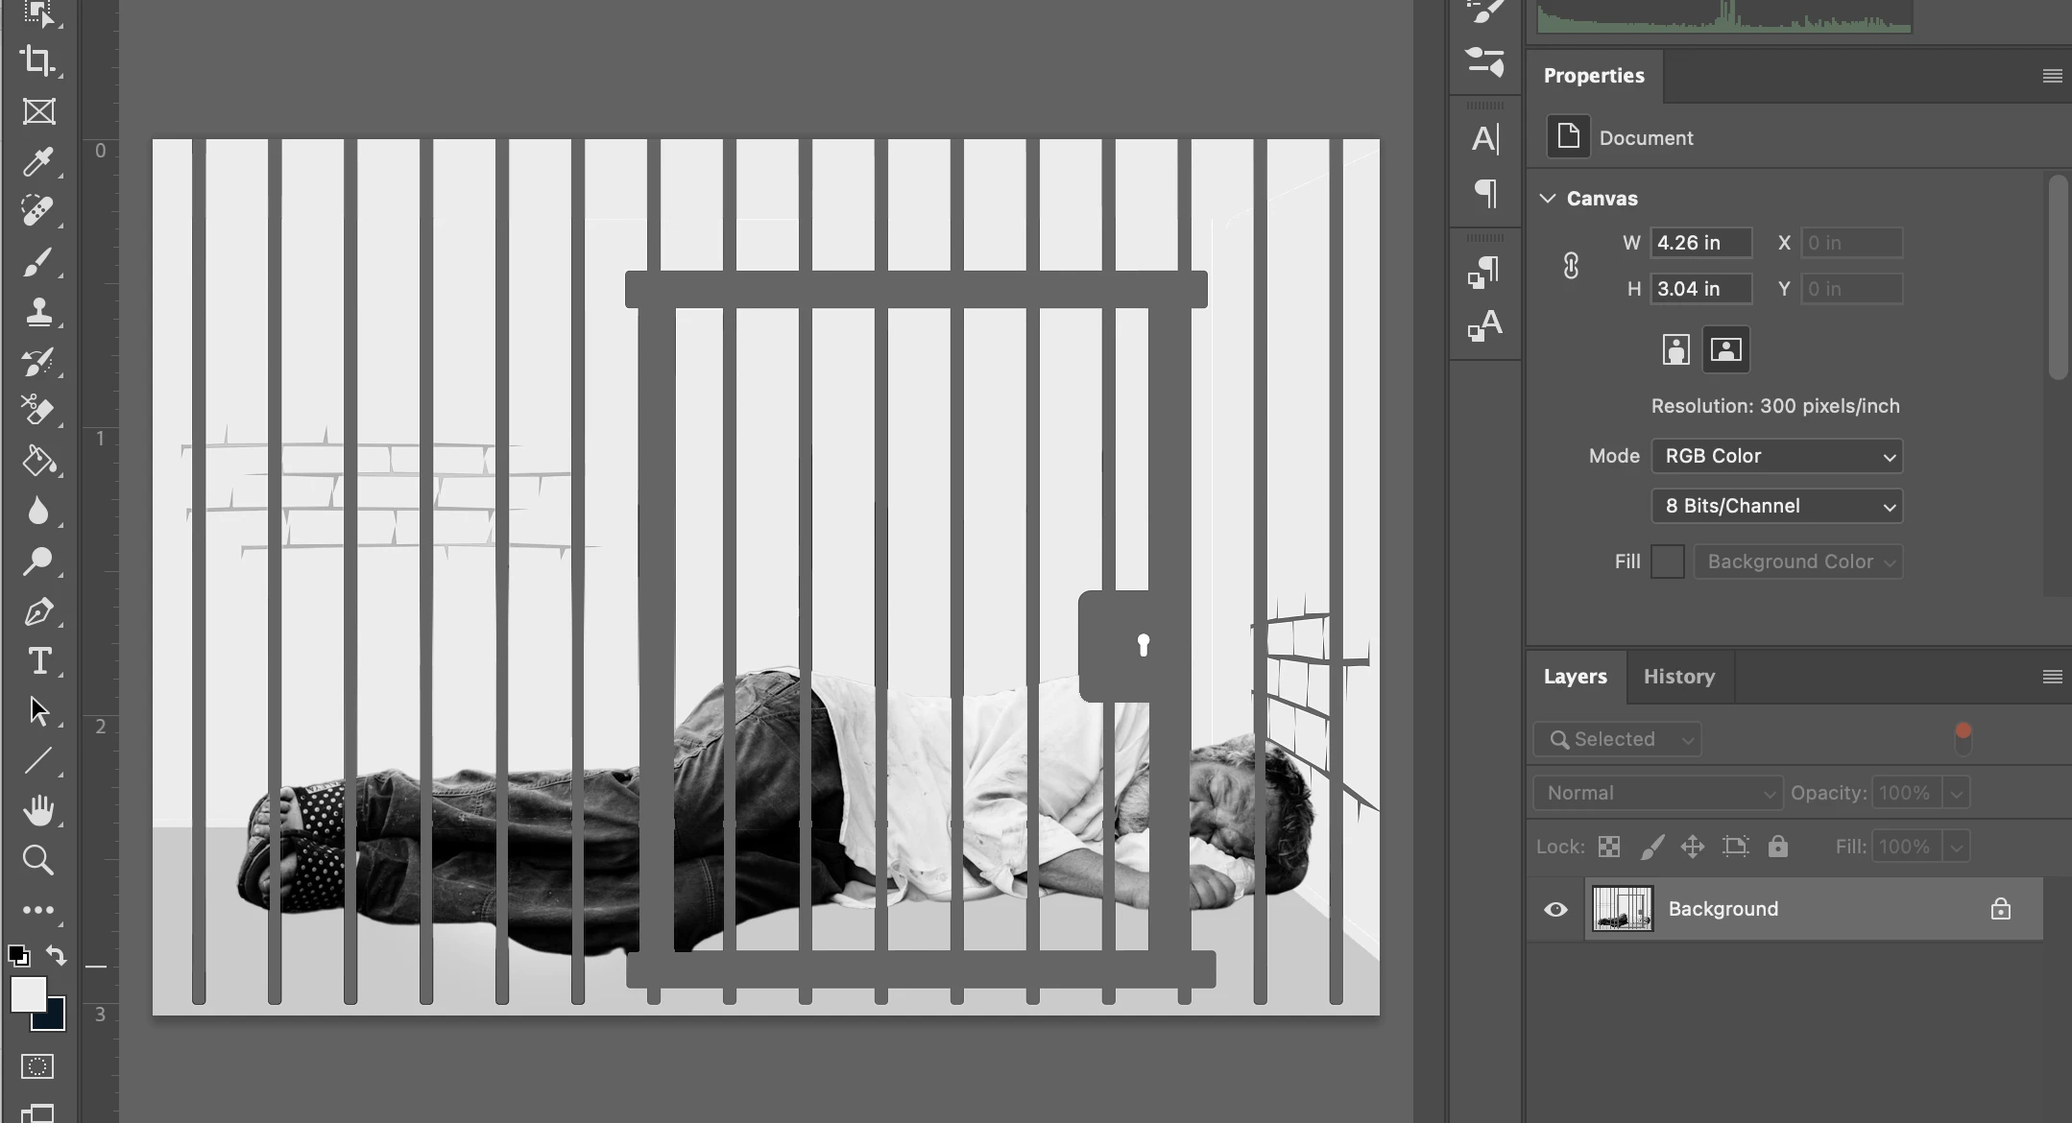Screen dimensions: 2072x1123
Task: Select the Horizontal Type tool
Action: point(38,661)
